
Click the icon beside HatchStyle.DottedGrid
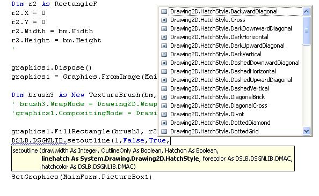[164, 132]
